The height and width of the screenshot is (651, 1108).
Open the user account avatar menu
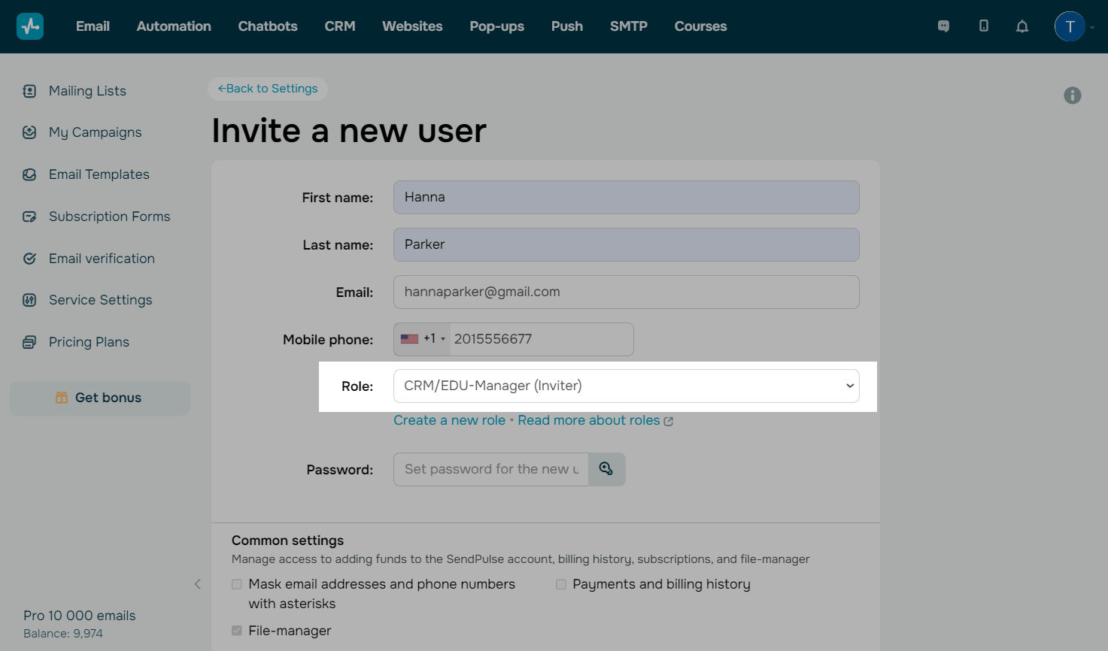(1070, 26)
